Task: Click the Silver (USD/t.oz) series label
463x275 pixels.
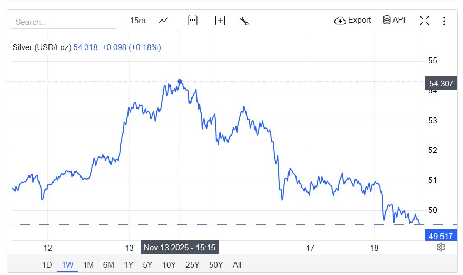Action: (41, 47)
